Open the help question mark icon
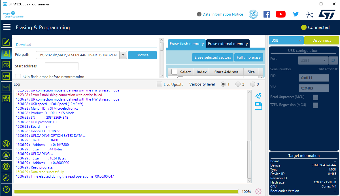 tap(6, 189)
